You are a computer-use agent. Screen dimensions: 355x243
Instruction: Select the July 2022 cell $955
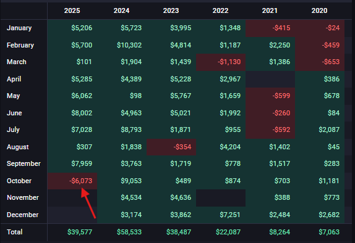[221, 130]
